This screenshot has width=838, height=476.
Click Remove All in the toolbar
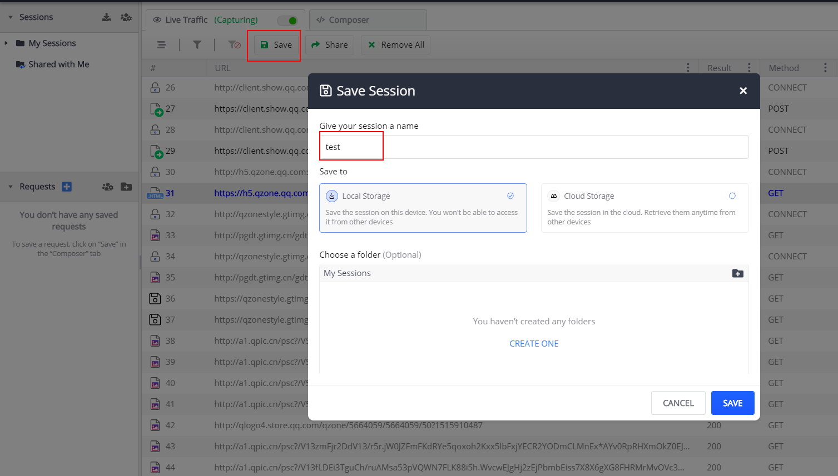pyautogui.click(x=396, y=45)
